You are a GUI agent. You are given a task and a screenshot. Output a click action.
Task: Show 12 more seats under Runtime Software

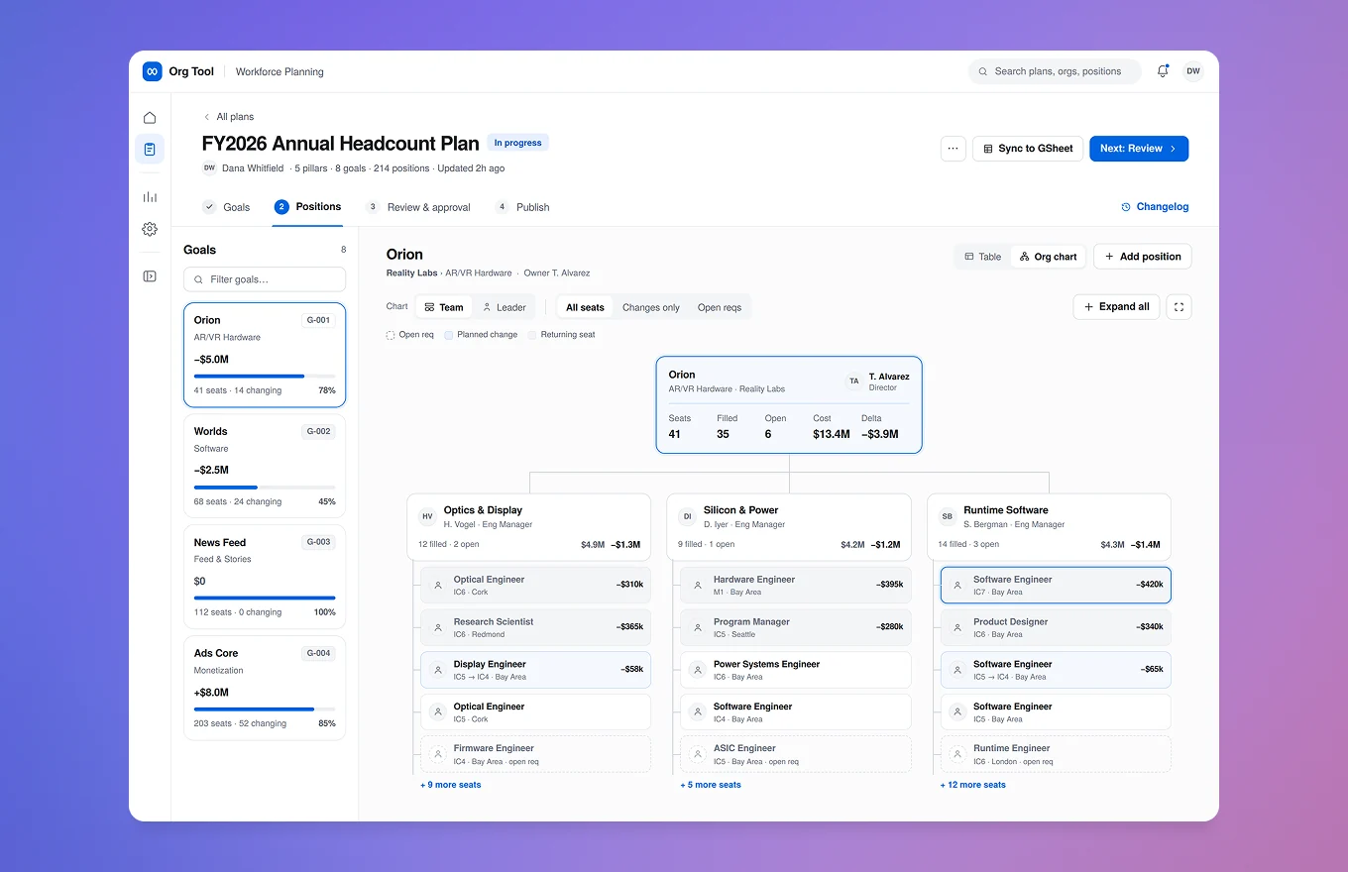pyautogui.click(x=973, y=785)
